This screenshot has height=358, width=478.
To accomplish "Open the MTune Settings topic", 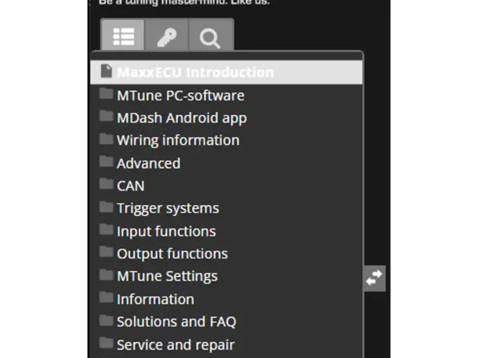I will click(x=167, y=276).
